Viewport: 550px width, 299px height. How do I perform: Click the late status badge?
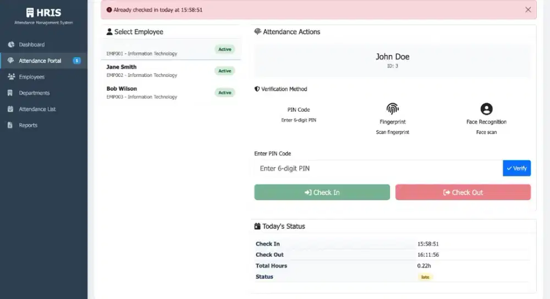click(425, 277)
